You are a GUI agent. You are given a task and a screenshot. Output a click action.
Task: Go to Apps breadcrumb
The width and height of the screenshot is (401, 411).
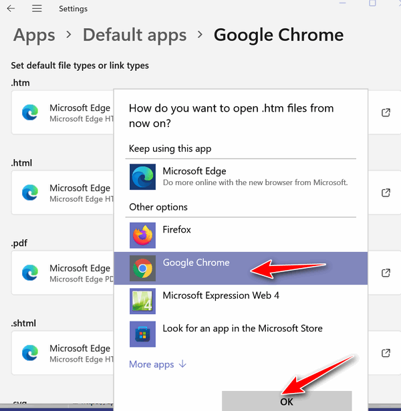point(34,35)
